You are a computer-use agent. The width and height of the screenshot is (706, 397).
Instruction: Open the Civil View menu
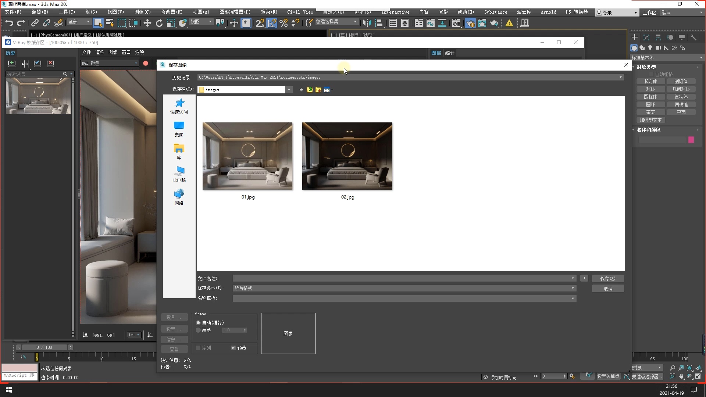(x=300, y=12)
